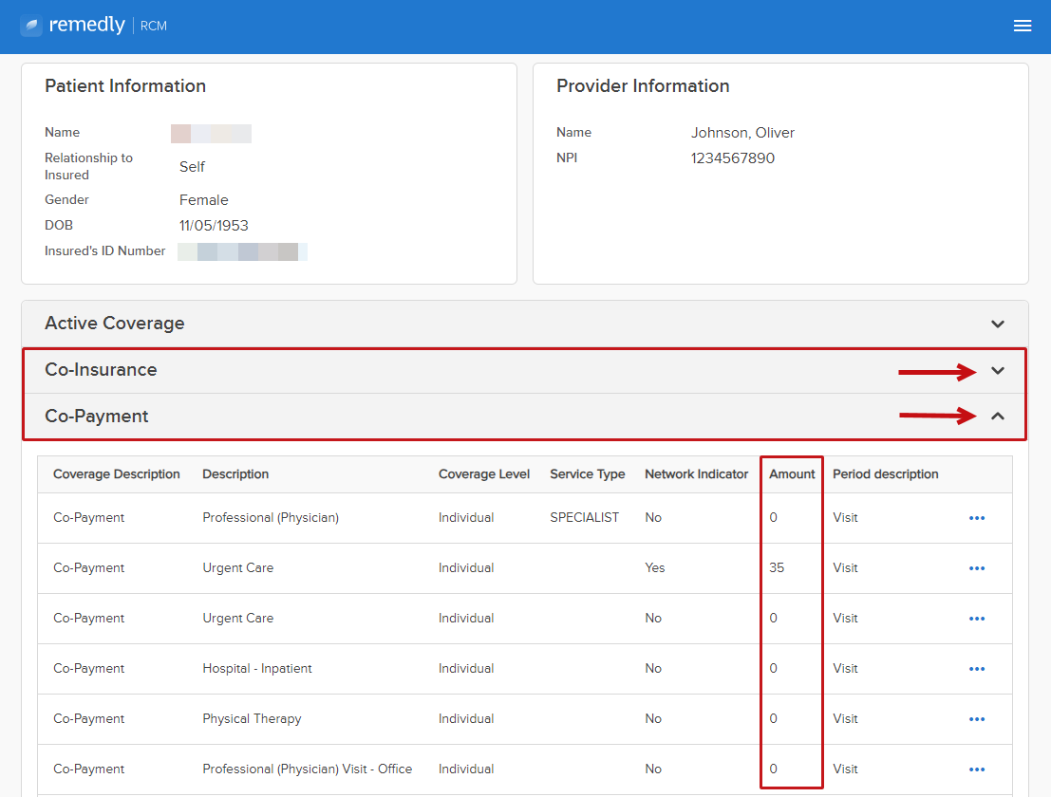
Task: Click the blurred Insured's ID Number value
Action: [243, 251]
